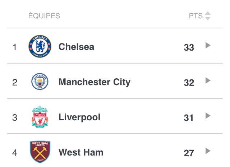230x167 pixels.
Task: Click the PTS column header
Action: point(196,16)
